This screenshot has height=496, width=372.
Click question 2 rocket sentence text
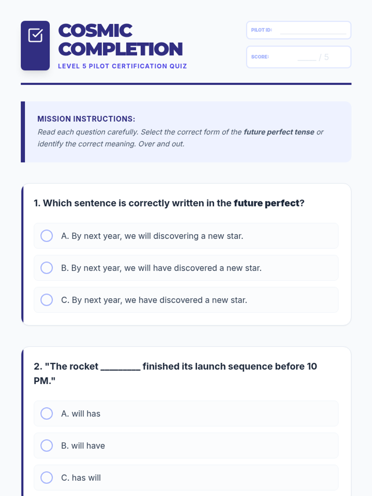(175, 373)
